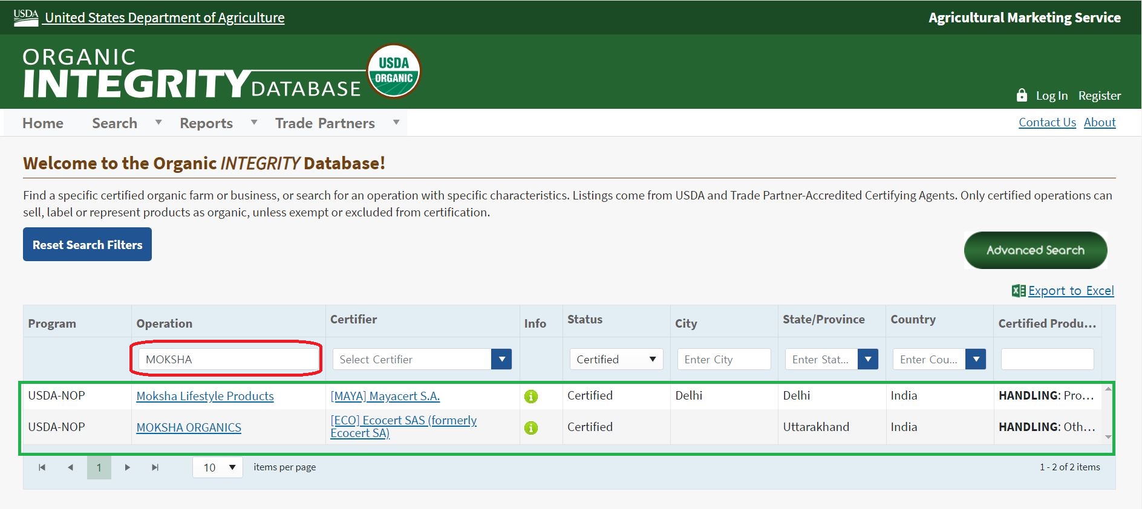Open the State filter dropdown arrow
Screen dimensions: 1142x509
(868, 359)
